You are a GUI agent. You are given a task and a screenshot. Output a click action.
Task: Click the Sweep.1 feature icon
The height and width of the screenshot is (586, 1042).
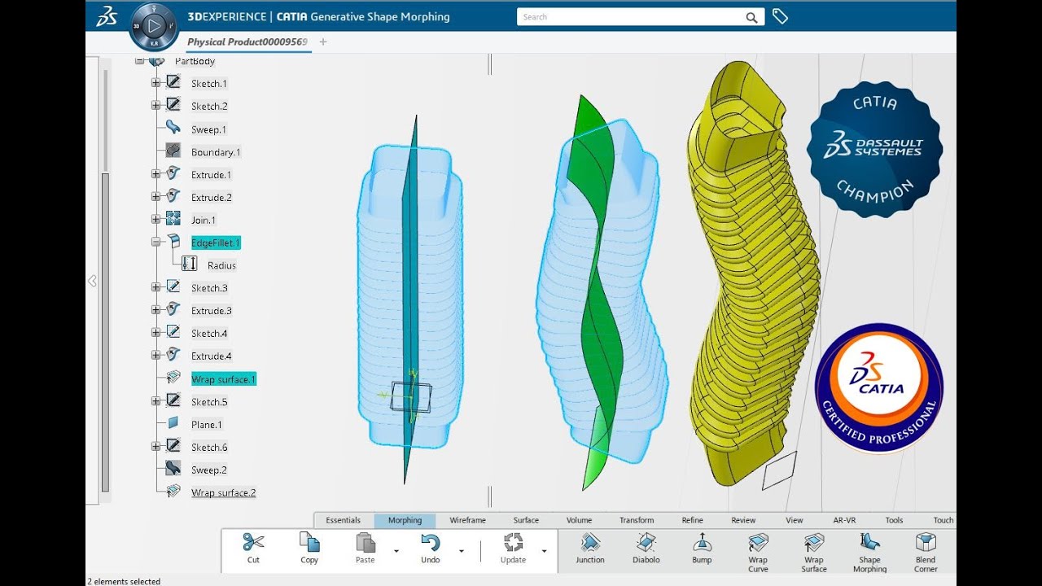click(173, 128)
